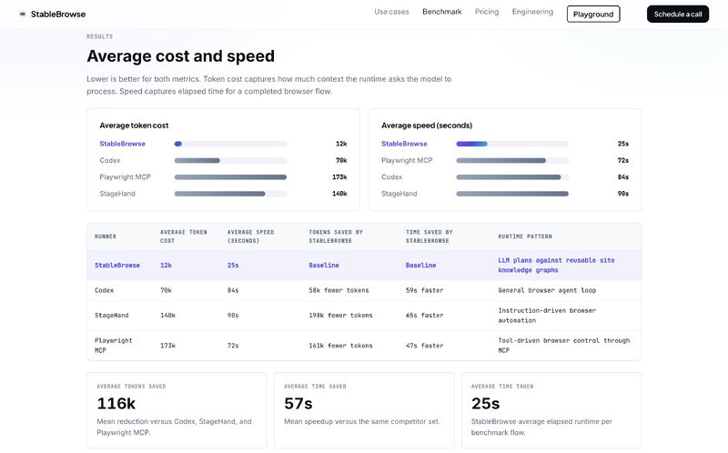728x453 pixels.
Task: Click the Average token cost card title
Action: [134, 126]
